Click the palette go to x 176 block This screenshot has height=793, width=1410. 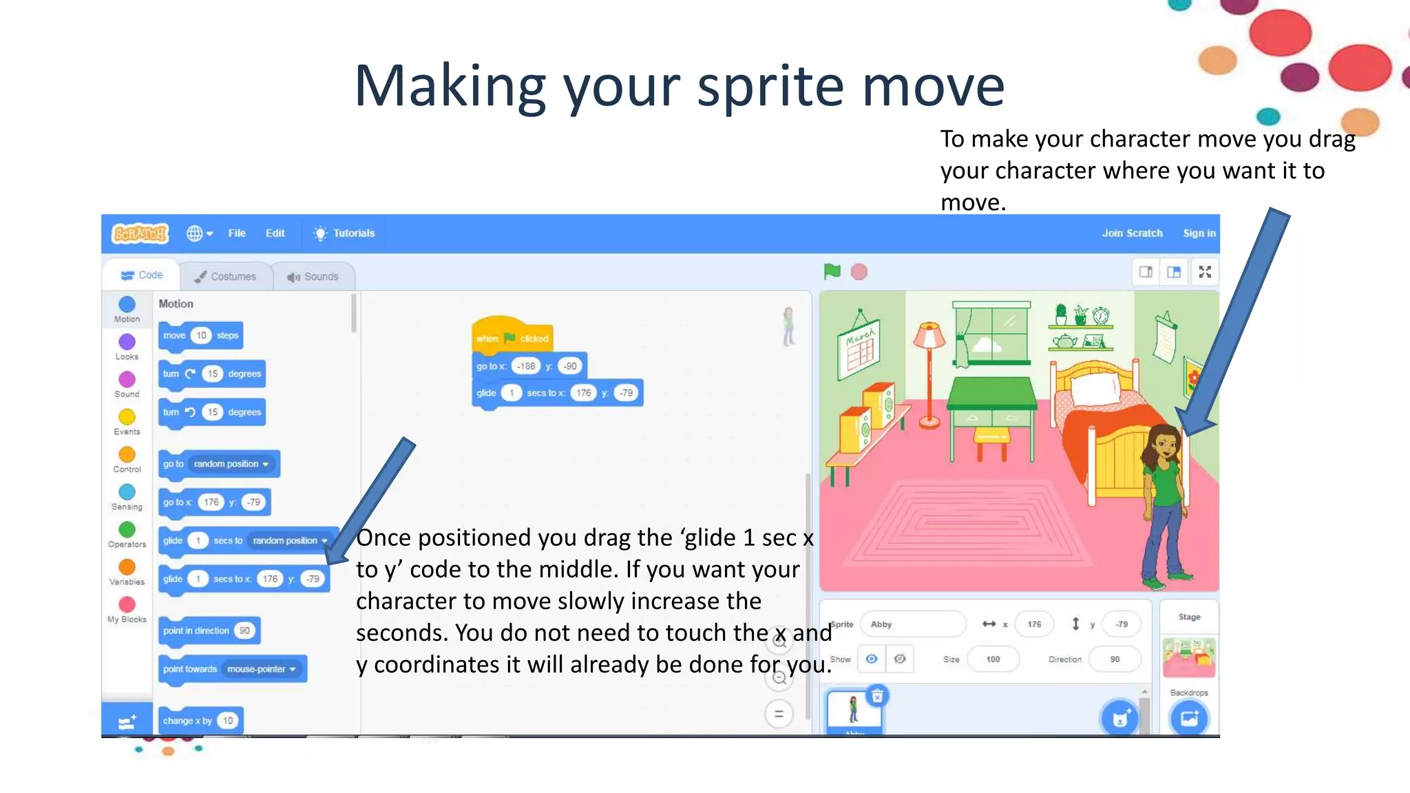[214, 503]
